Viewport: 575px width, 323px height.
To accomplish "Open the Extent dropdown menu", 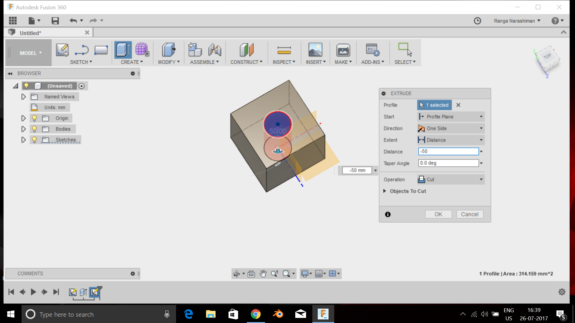I will tap(481, 140).
